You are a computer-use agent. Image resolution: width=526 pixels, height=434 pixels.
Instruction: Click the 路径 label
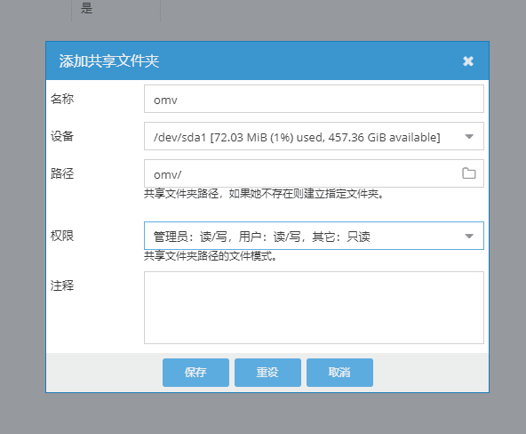(x=62, y=173)
